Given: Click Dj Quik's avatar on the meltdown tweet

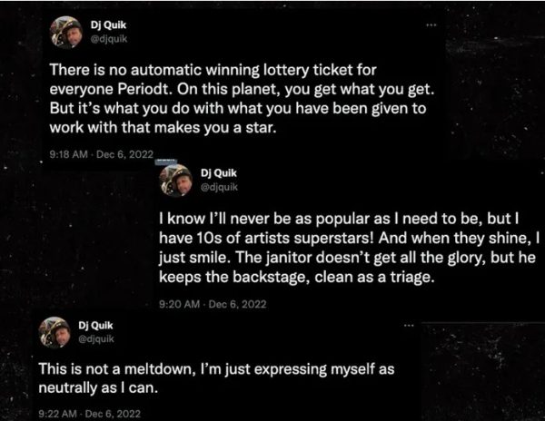Looking at the screenshot, I should (54, 333).
